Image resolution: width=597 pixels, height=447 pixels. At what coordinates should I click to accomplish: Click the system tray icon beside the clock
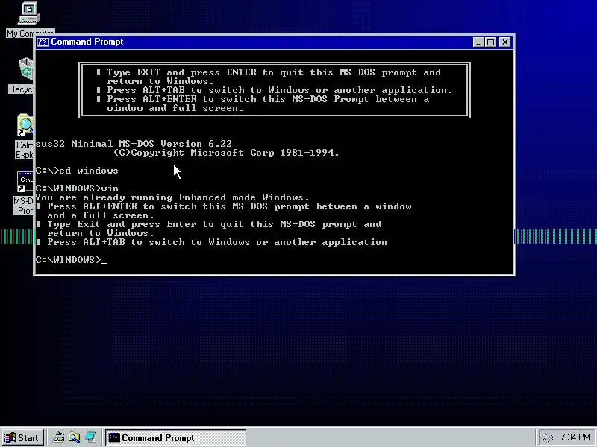548,438
